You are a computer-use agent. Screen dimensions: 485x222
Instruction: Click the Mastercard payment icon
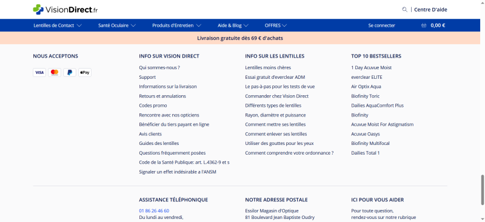point(55,72)
